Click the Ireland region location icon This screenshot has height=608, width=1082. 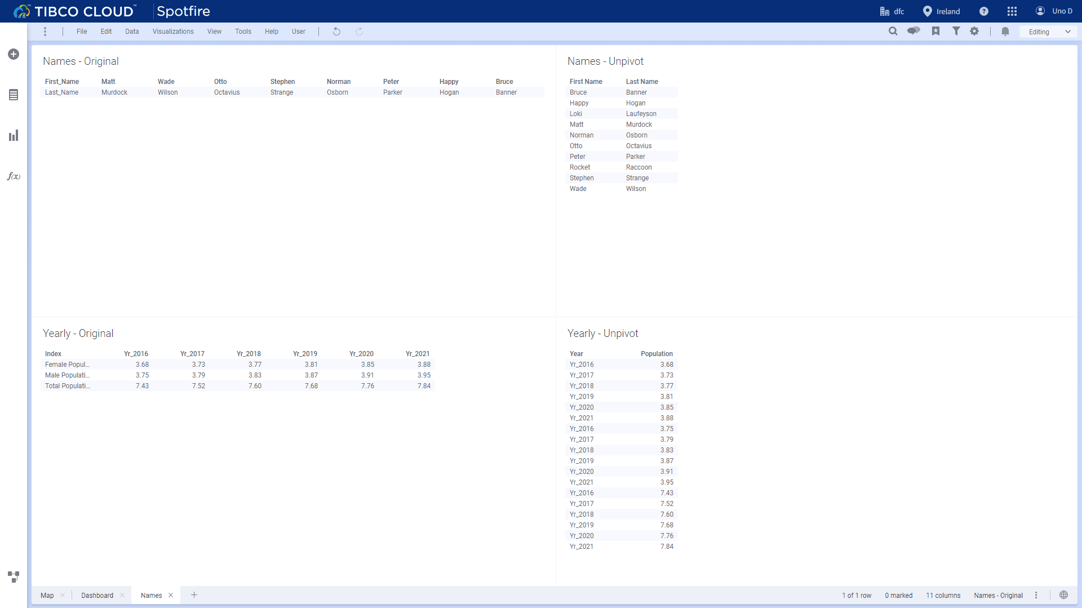[x=927, y=11]
